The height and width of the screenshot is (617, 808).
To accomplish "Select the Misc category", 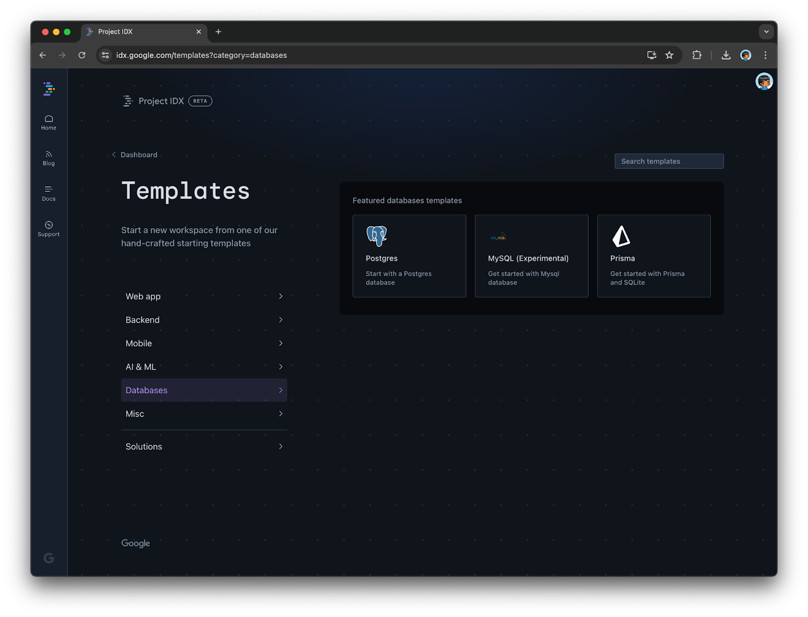I will pyautogui.click(x=204, y=414).
